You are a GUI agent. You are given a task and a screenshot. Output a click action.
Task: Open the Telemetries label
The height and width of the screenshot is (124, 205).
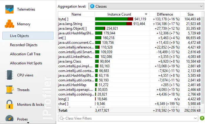coord(26,9)
